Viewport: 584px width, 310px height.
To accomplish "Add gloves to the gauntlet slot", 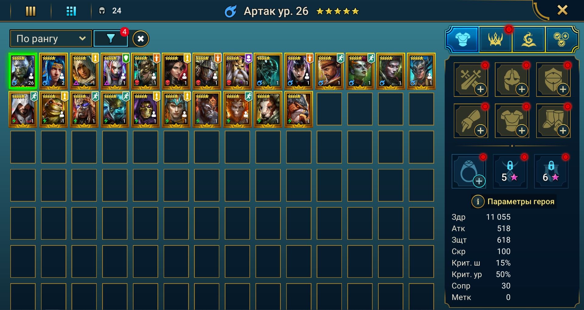I will (x=471, y=121).
